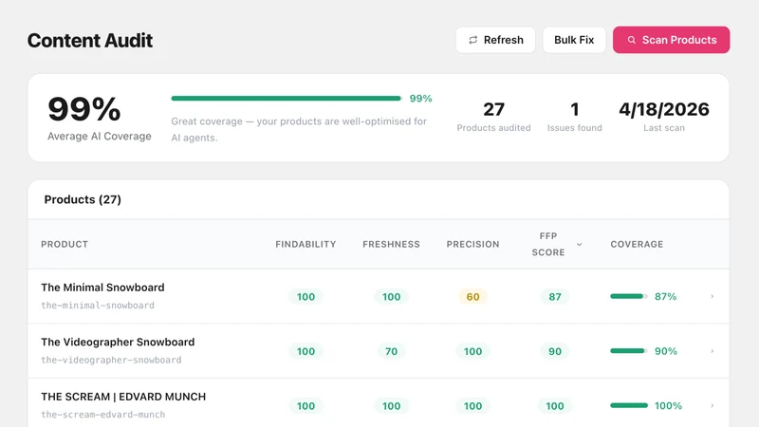Screen dimensions: 759x427
Task: Expand The Minimal Snowboard row chevron
Action: click(x=713, y=296)
